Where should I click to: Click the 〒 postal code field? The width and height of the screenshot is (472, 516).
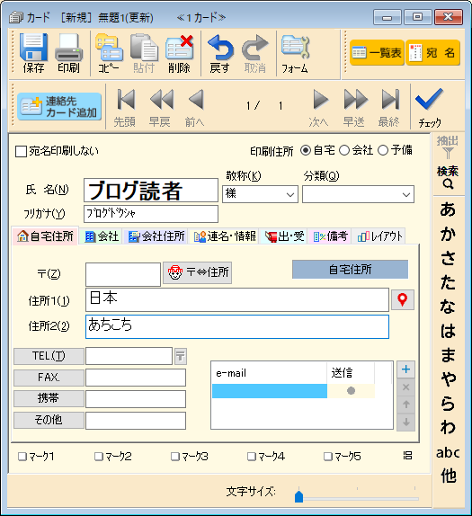coord(123,274)
